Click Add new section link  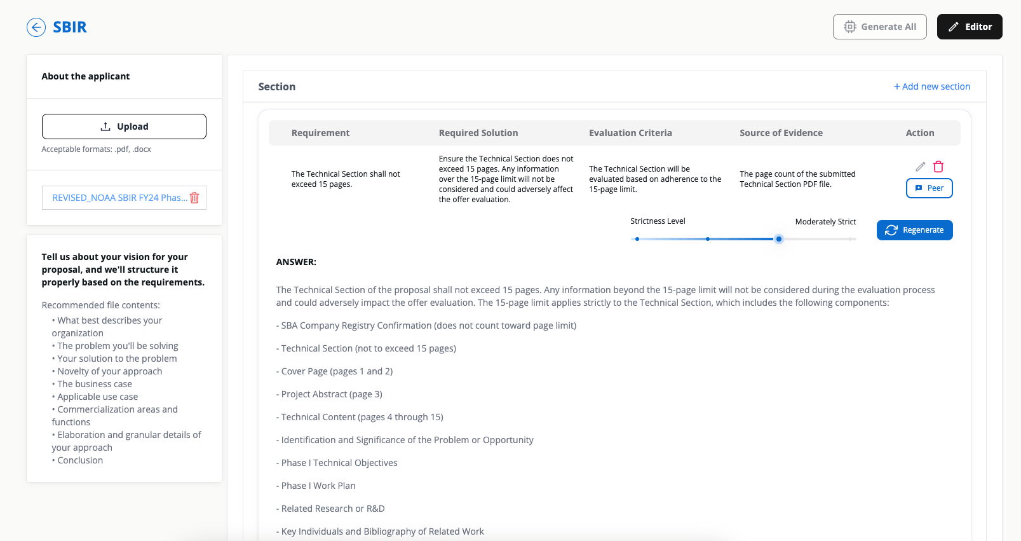tap(931, 86)
